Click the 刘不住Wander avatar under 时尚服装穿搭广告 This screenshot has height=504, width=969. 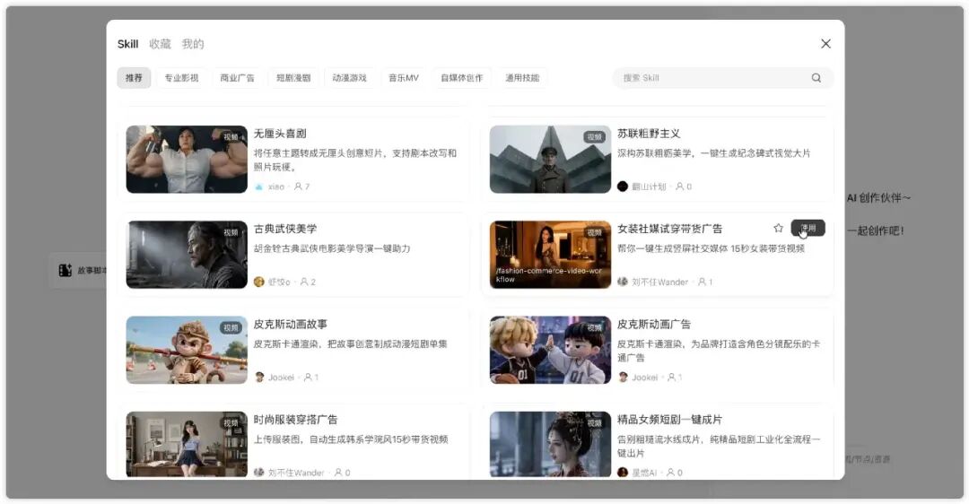point(259,473)
